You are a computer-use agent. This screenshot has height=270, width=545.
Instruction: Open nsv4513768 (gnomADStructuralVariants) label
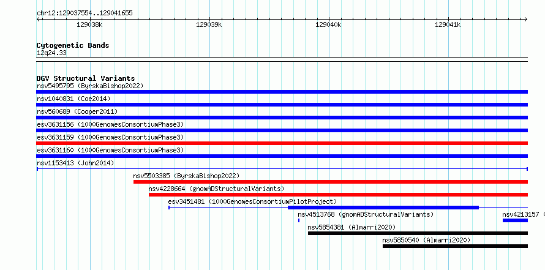(x=366, y=214)
